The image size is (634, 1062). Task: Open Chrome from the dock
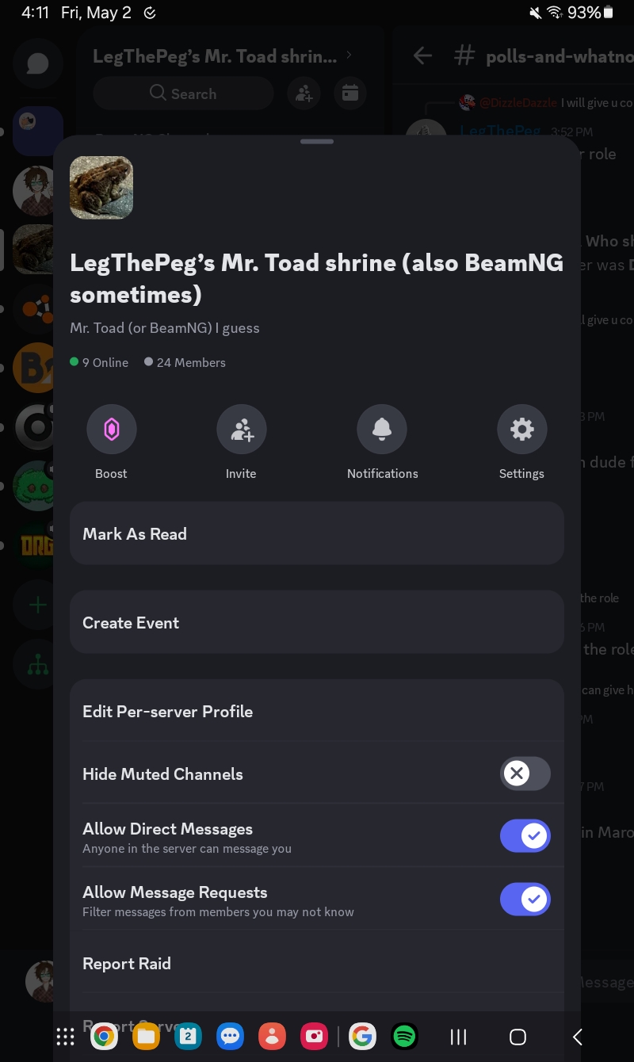coord(103,1036)
